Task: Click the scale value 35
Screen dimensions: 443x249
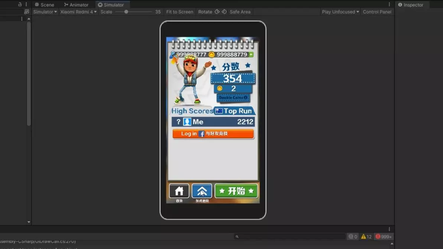Action: coord(158,12)
